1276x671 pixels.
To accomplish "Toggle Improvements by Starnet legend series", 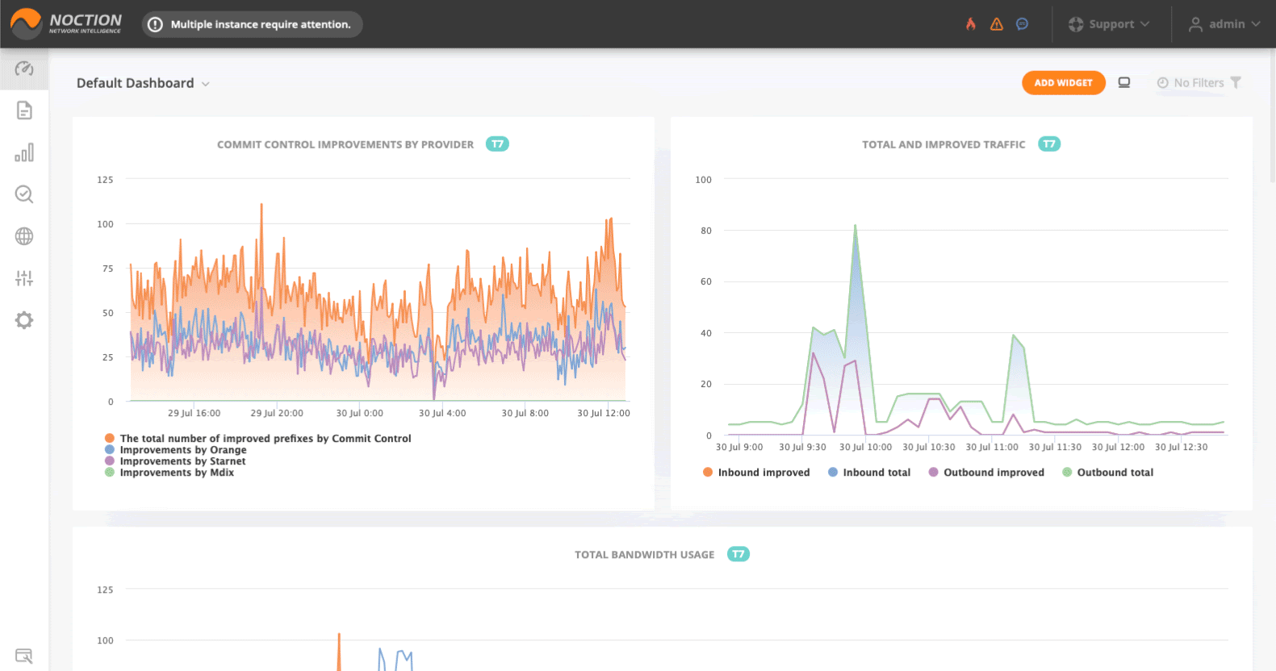I will point(175,461).
